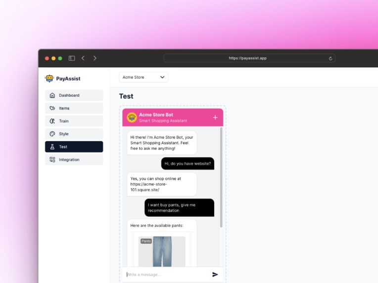Start new chat with plus icon
The width and height of the screenshot is (378, 283).
pyautogui.click(x=215, y=118)
